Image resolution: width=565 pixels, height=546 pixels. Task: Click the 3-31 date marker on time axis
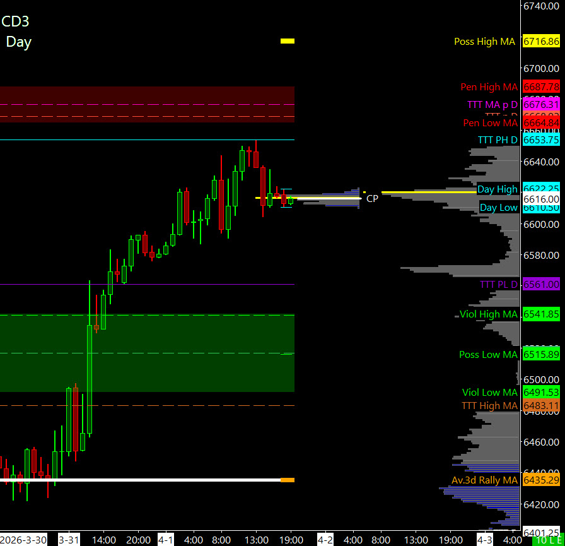(x=68, y=540)
